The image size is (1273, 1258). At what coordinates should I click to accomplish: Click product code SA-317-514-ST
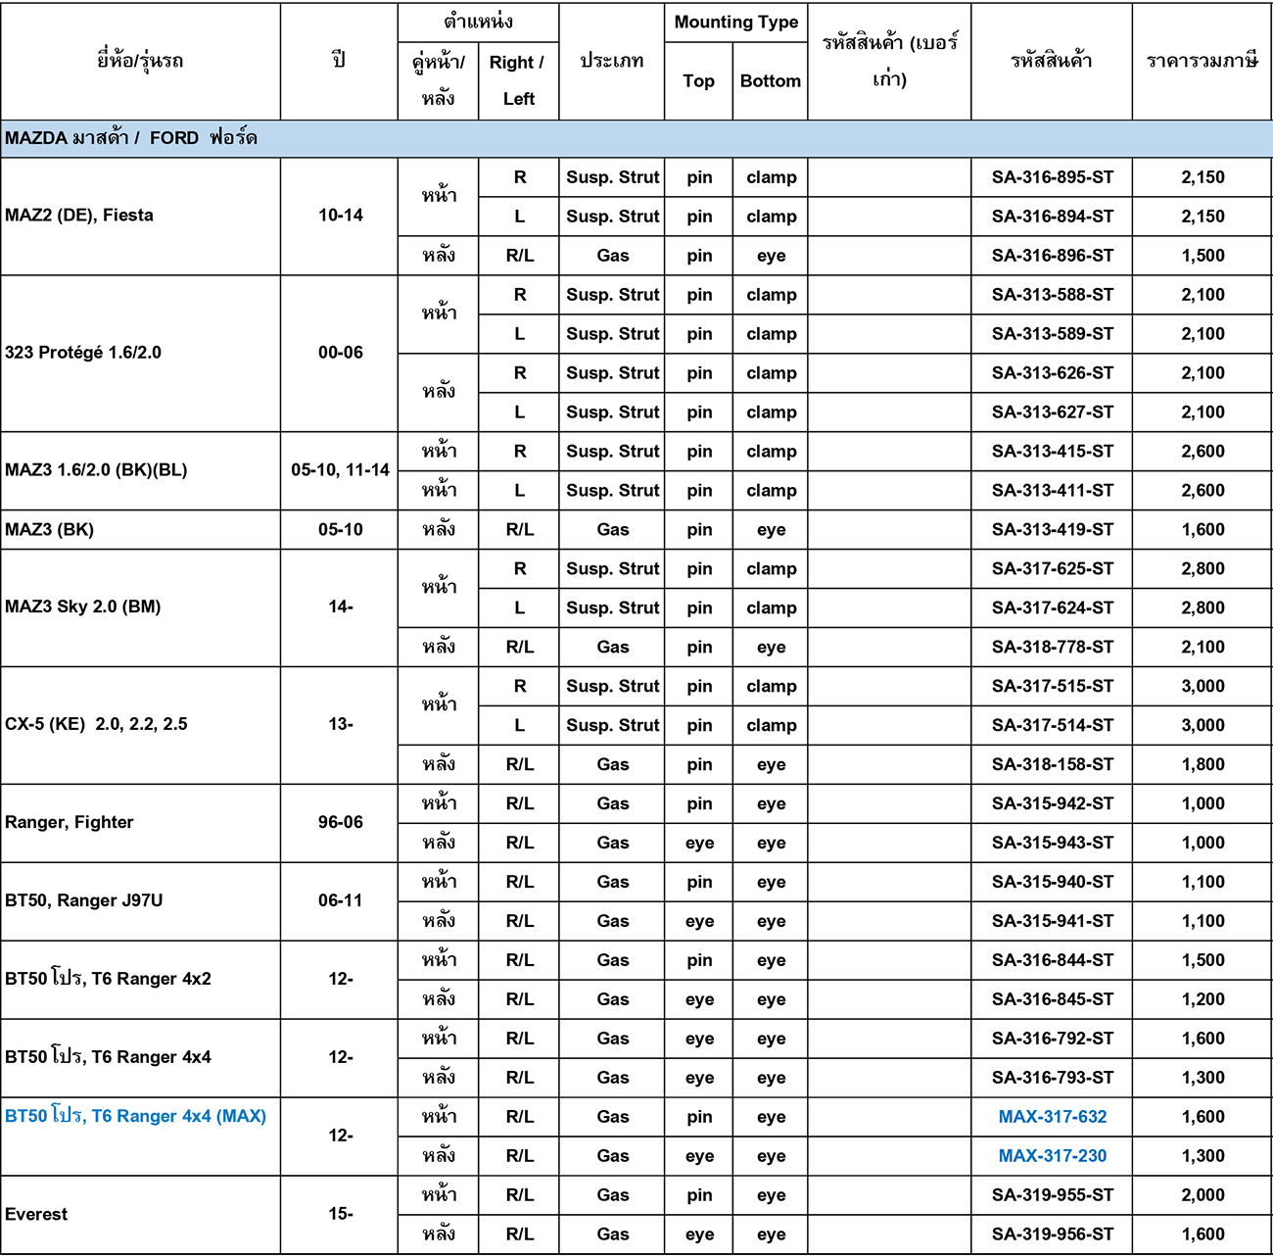1052,726
